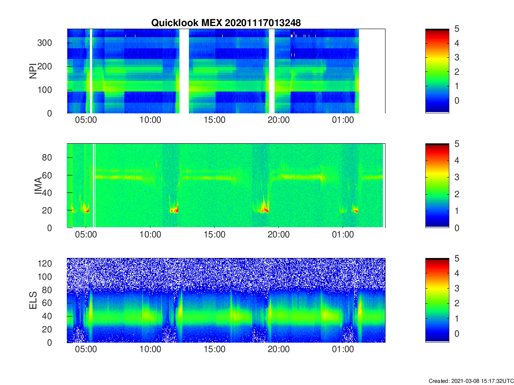Viewport: 514px width, 385px height.
Task: Click the 15:00 tick under IMA plot
Action: tap(215, 235)
